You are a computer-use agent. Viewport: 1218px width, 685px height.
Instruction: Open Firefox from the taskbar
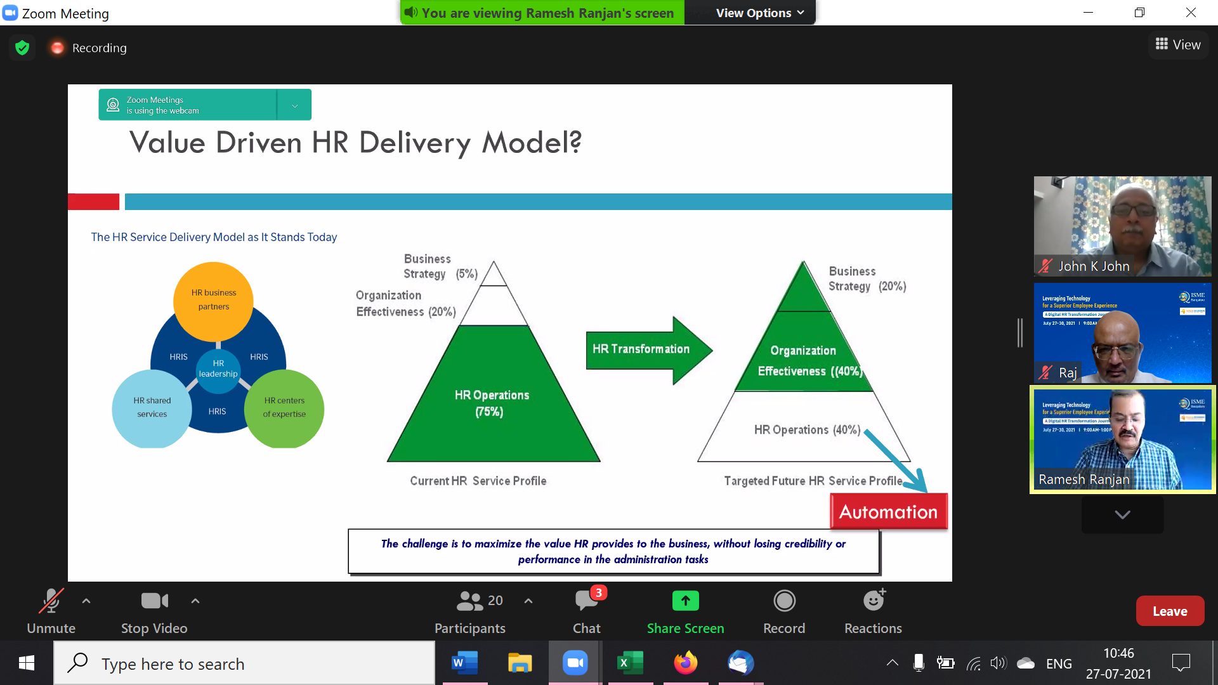(685, 663)
